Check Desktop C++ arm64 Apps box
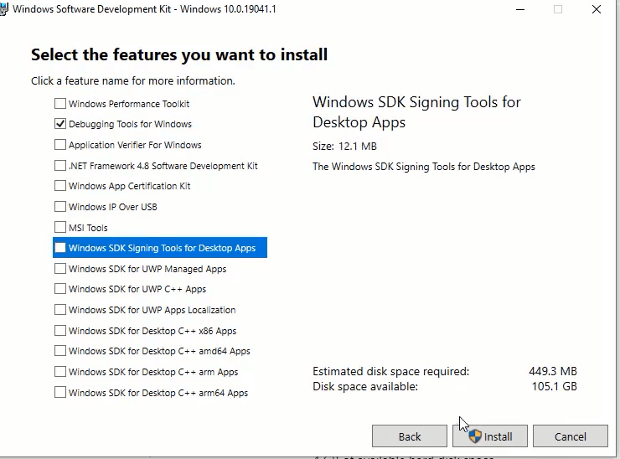The height and width of the screenshot is (459, 620). [x=60, y=392]
